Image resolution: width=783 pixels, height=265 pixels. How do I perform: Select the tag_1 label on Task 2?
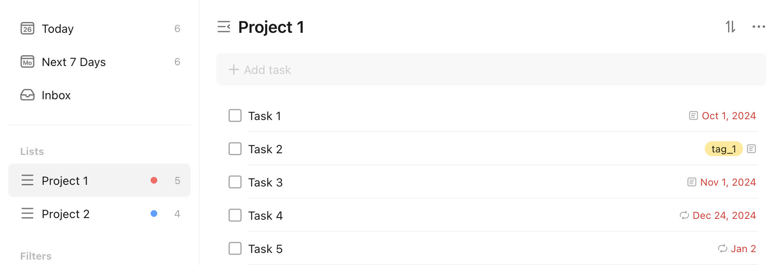point(724,149)
